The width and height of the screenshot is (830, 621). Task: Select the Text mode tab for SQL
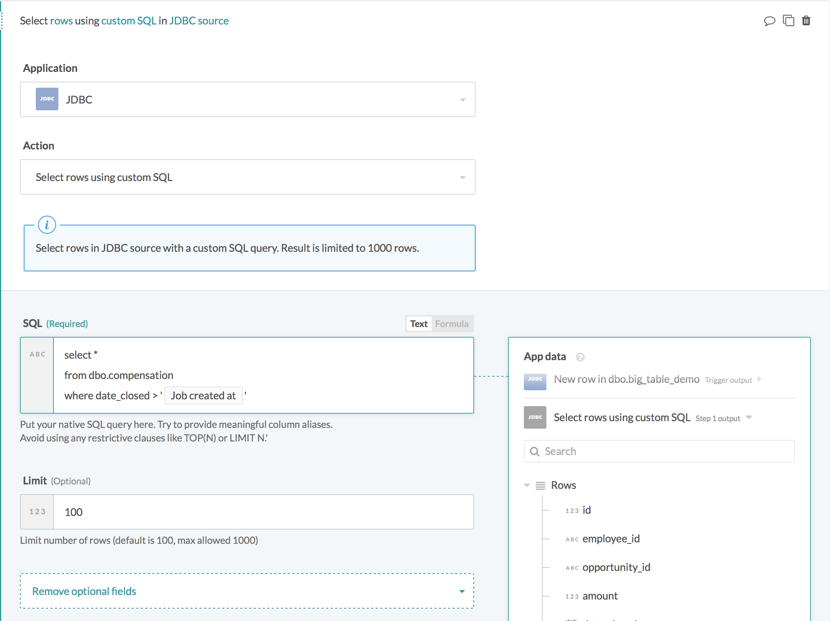[418, 324]
